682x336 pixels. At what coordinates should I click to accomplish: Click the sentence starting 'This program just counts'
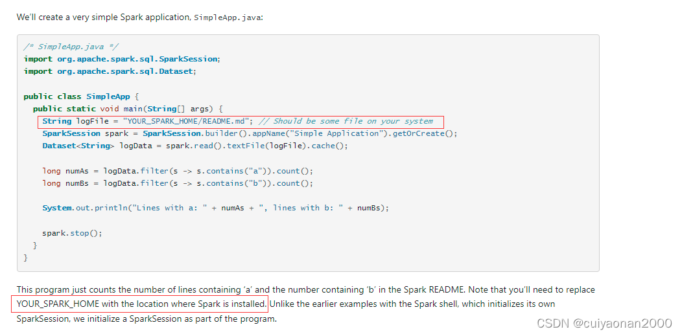click(x=306, y=289)
